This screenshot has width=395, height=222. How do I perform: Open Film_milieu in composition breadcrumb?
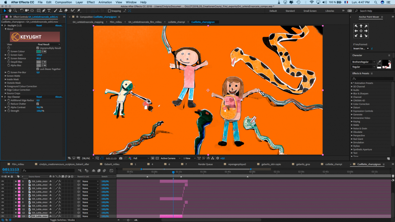click(116, 22)
